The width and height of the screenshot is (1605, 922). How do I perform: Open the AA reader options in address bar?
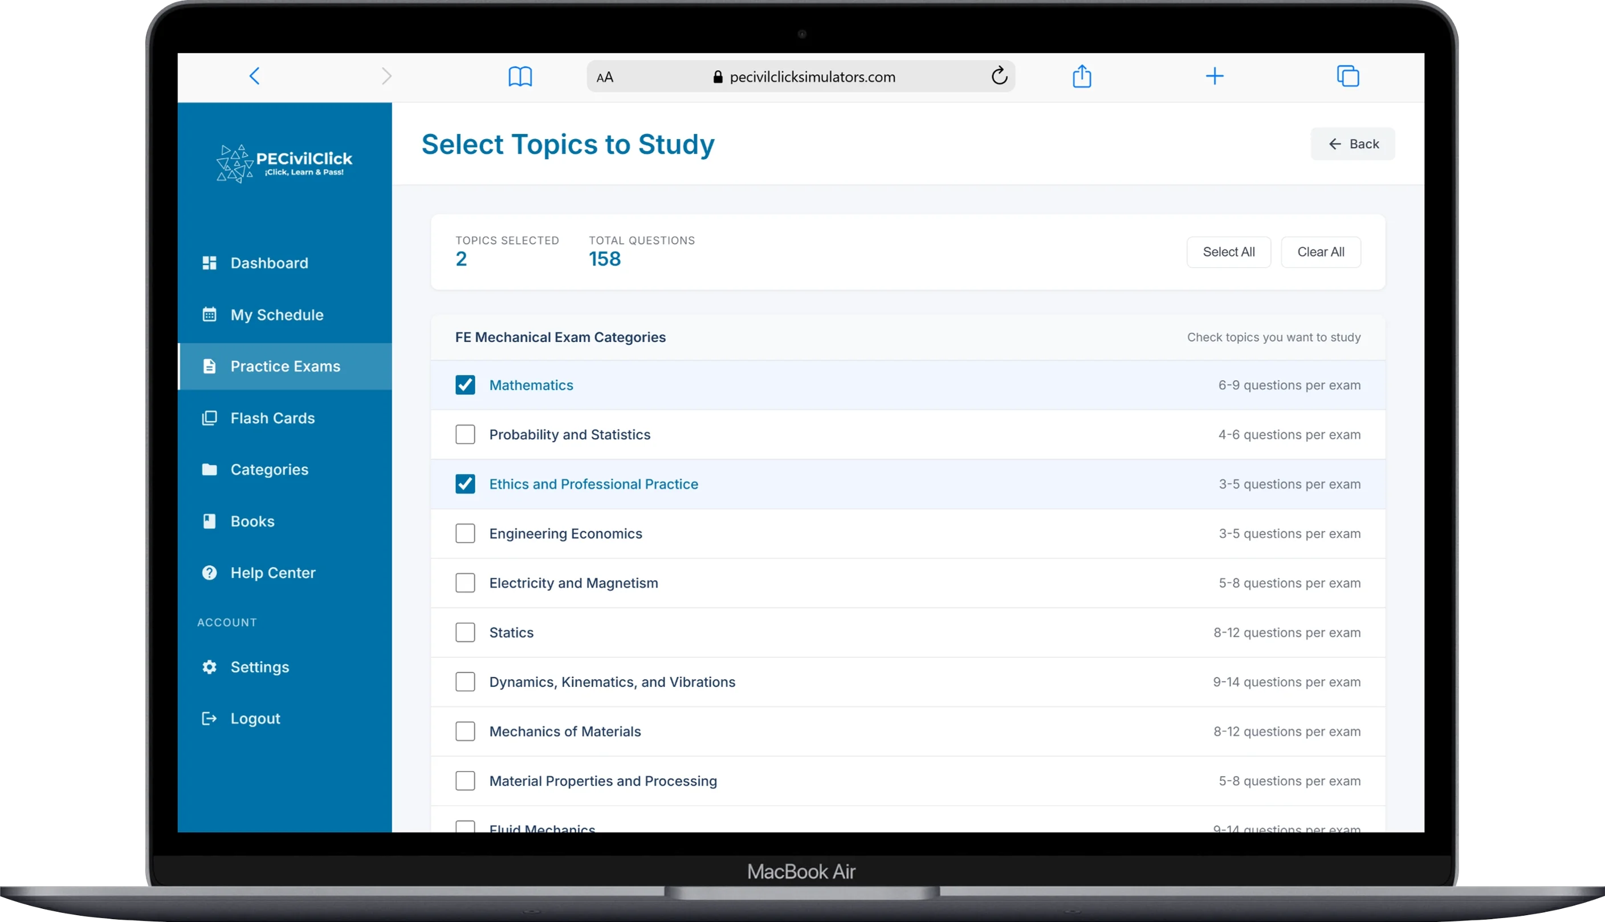[x=605, y=76]
